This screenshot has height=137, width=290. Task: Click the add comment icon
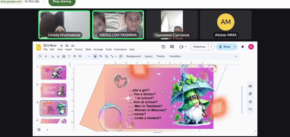click(x=121, y=56)
